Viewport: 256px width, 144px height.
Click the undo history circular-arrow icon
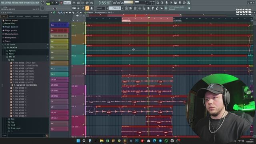(158, 3)
